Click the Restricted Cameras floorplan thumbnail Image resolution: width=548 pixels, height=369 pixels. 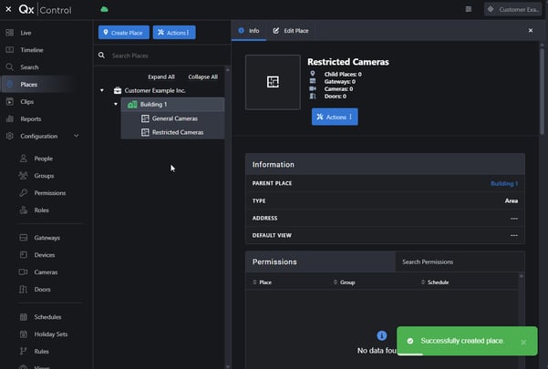(273, 82)
